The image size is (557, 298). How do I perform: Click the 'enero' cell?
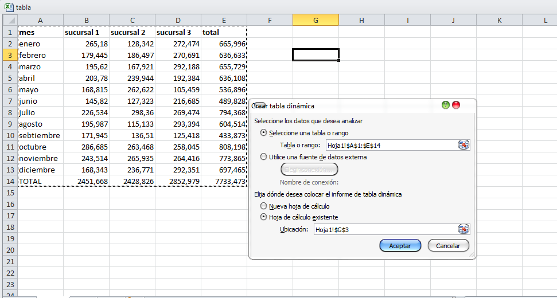pyautogui.click(x=41, y=44)
